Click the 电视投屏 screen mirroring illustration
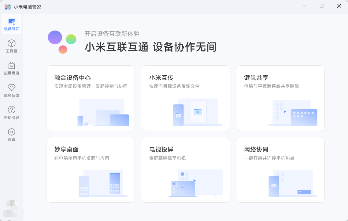The width and height of the screenshot is (348, 221). 196,183
